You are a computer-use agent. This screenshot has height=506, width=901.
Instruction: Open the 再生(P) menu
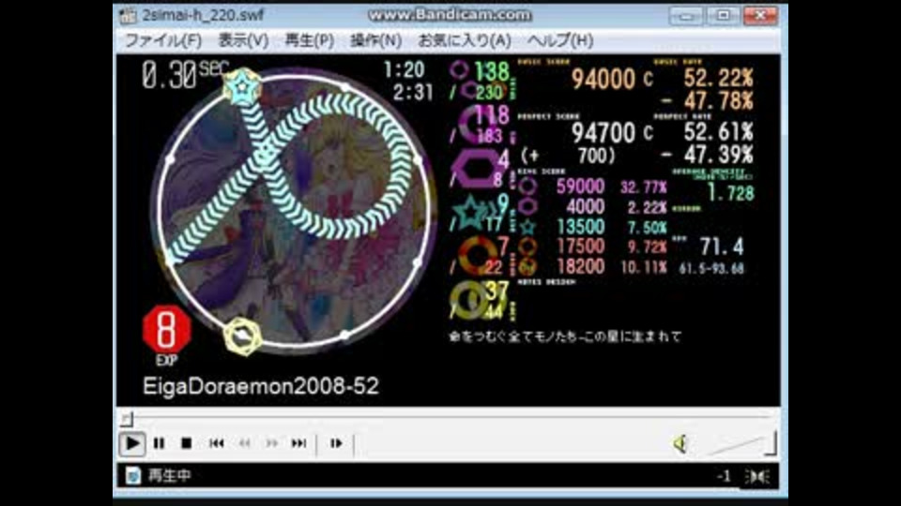309,40
